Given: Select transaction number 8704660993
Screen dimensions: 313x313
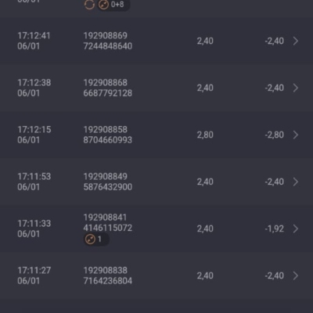Looking at the screenshot, I should click(x=108, y=140).
